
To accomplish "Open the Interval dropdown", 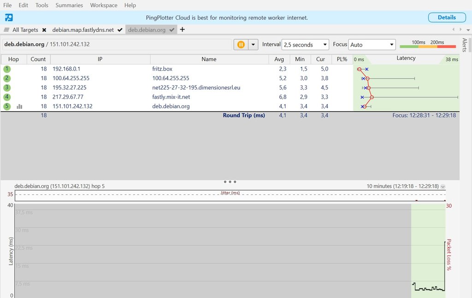I will coord(305,45).
